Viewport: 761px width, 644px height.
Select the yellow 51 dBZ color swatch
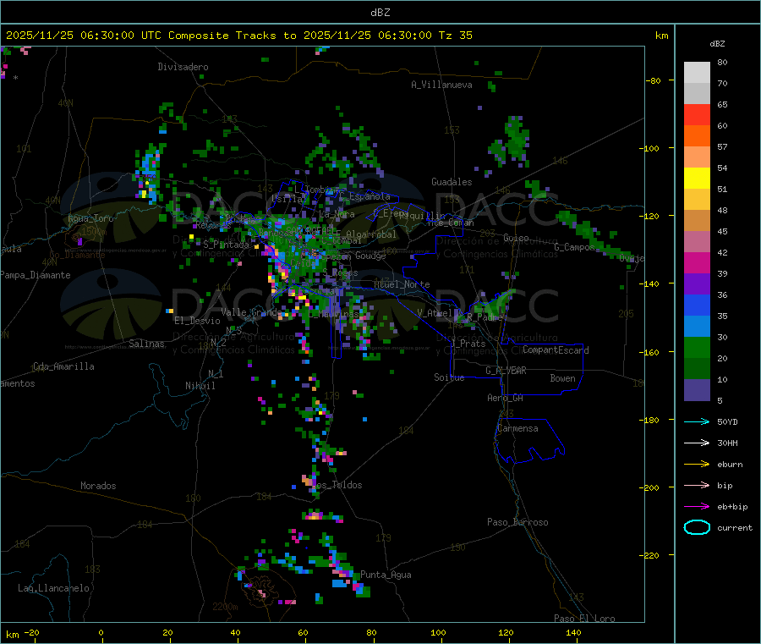(697, 179)
